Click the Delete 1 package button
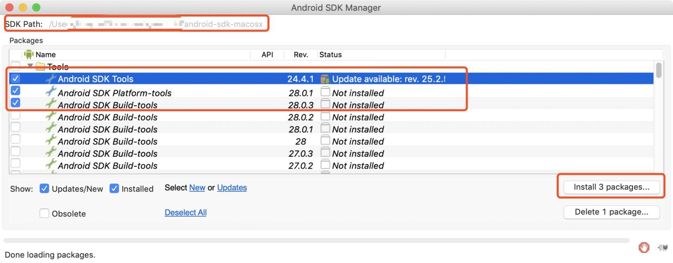Screen dimensions: 673x263 pyautogui.click(x=611, y=212)
